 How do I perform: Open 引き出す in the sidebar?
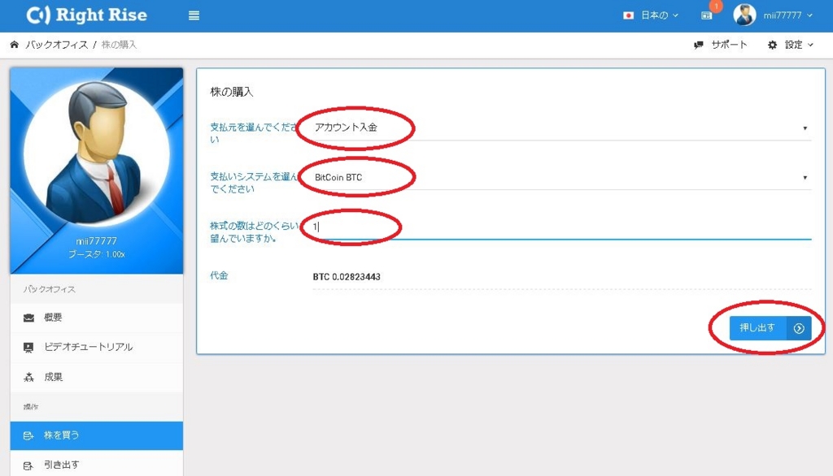(97, 465)
